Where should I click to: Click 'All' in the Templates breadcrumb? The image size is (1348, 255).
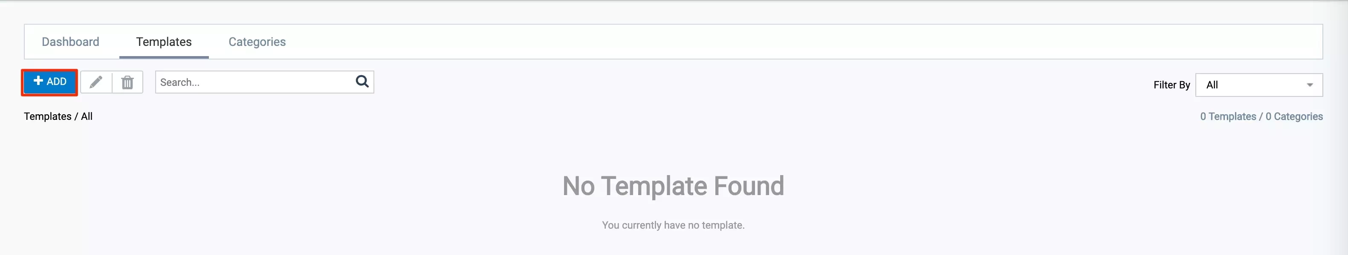click(x=87, y=116)
